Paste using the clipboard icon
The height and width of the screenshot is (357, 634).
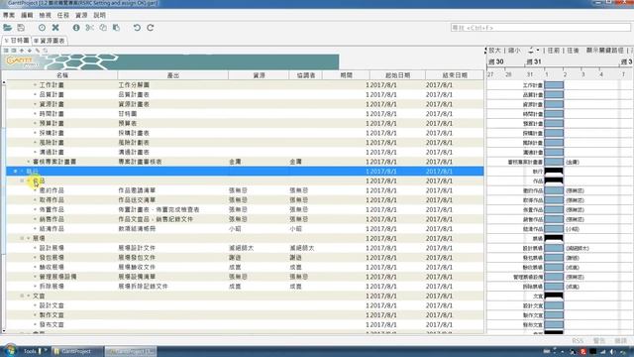tap(117, 28)
